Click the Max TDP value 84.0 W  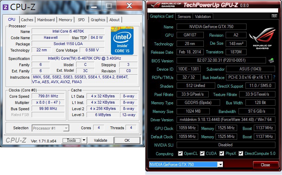click(97, 37)
